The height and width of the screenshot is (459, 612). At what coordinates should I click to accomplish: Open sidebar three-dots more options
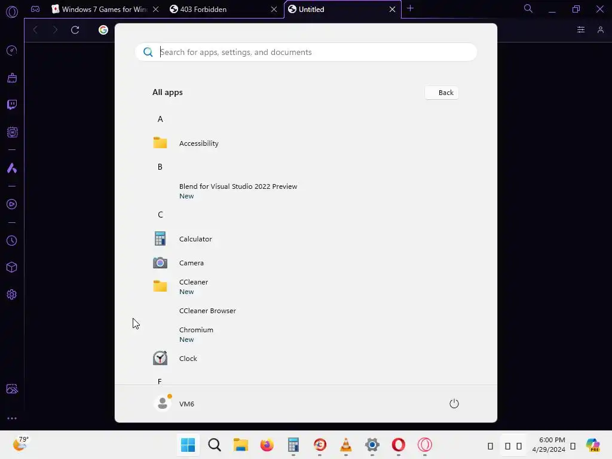(12, 418)
